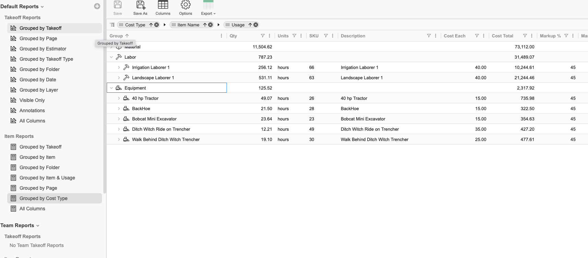
Task: Click the Equipment group vehicle icon
Action: click(x=119, y=88)
